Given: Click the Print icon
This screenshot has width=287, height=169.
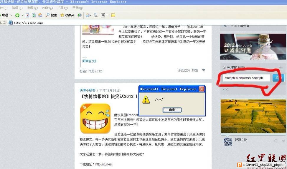Looking at the screenshot, I should pyautogui.click(x=95, y=15).
